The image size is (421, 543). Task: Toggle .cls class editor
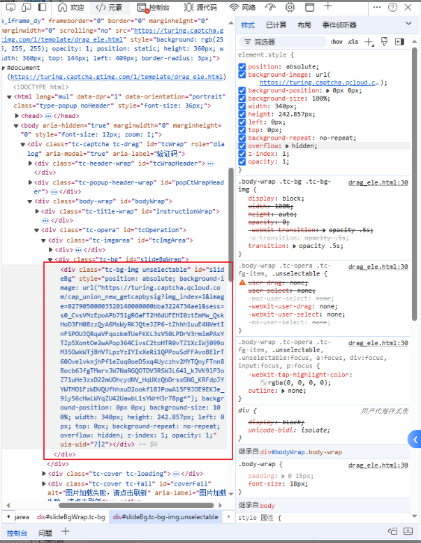(353, 42)
